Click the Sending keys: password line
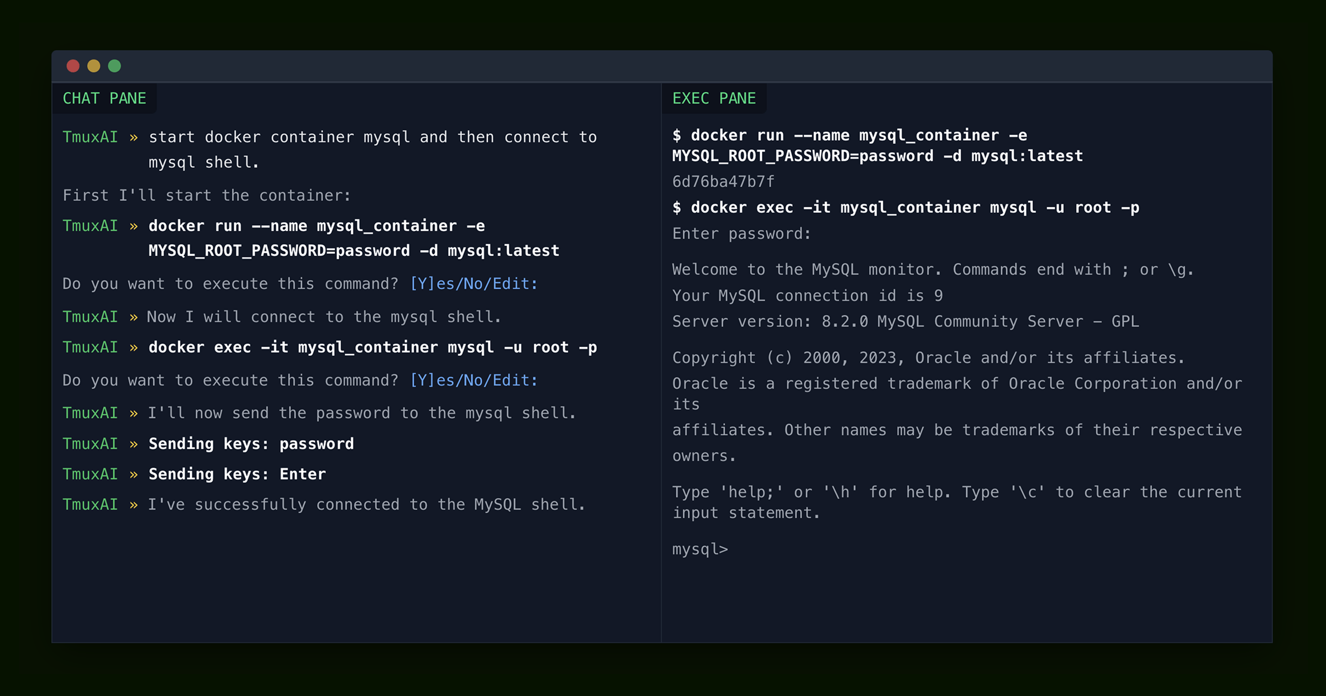Viewport: 1326px width, 696px height. coord(251,444)
